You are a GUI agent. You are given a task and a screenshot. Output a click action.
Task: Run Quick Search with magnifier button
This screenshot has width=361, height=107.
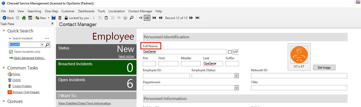(x=47, y=45)
